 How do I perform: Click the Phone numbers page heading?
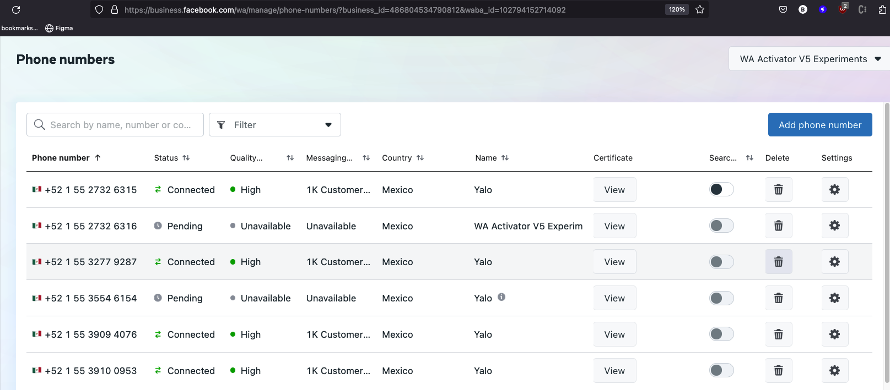click(x=66, y=59)
